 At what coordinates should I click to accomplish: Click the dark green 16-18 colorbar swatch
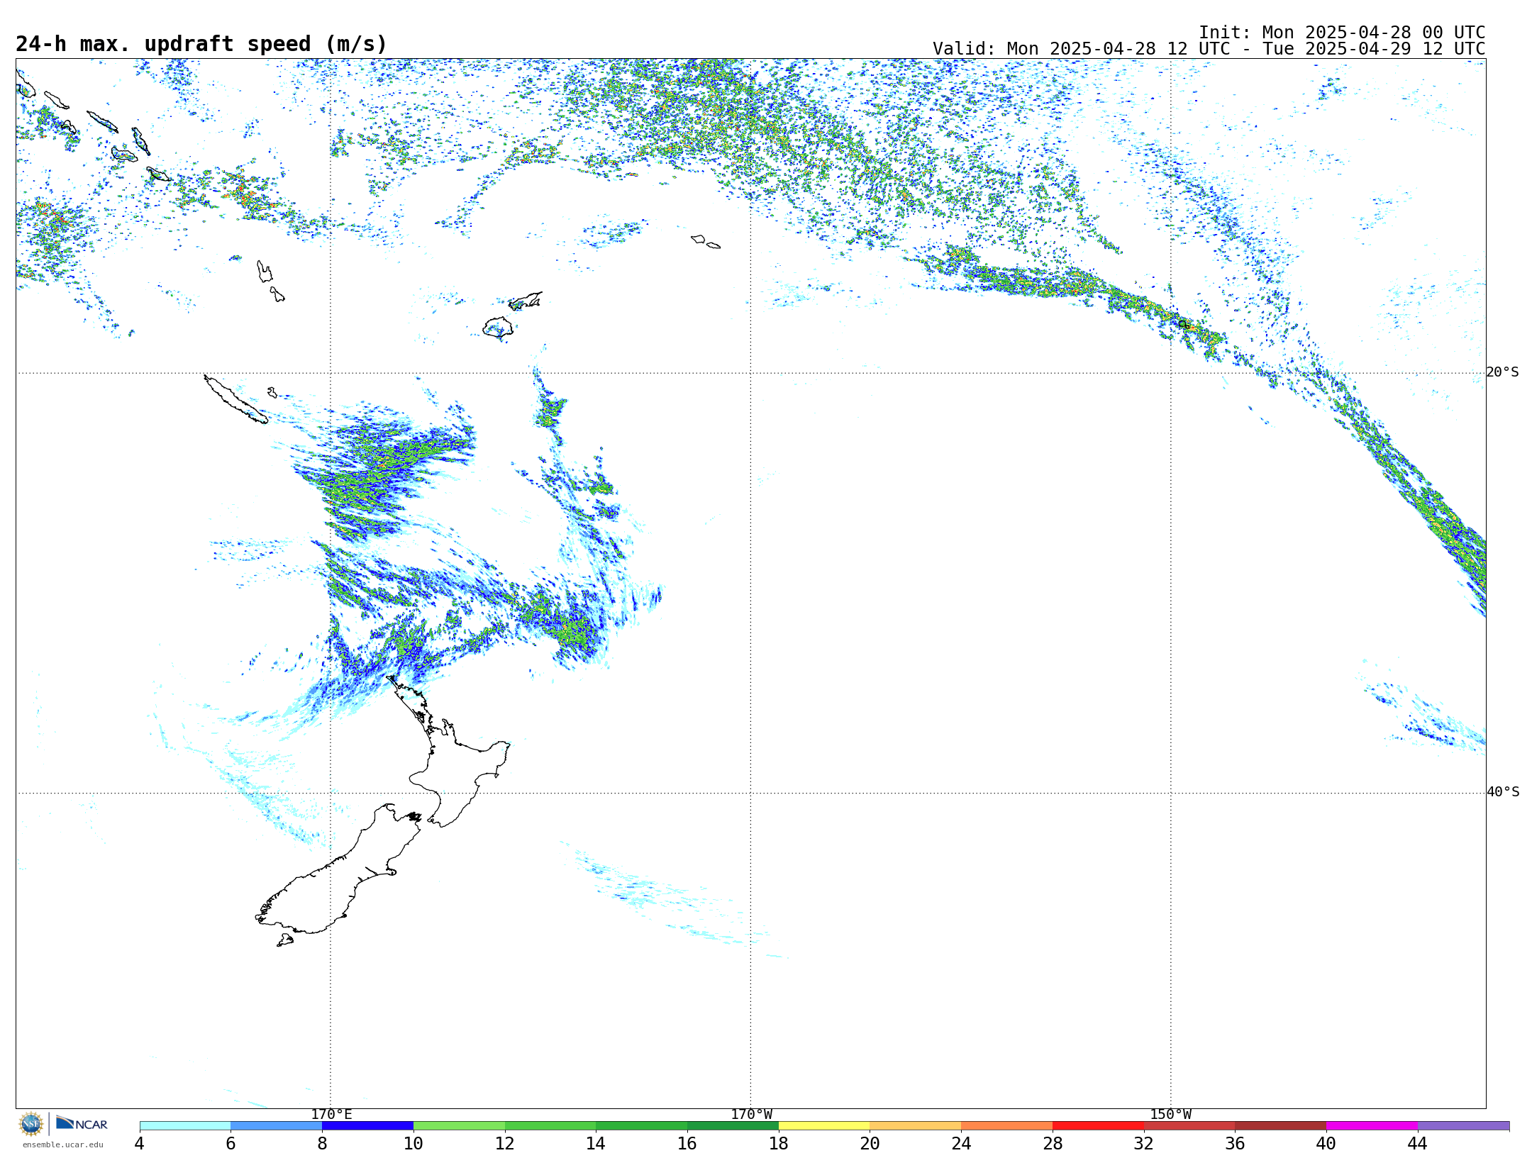pyautogui.click(x=733, y=1126)
